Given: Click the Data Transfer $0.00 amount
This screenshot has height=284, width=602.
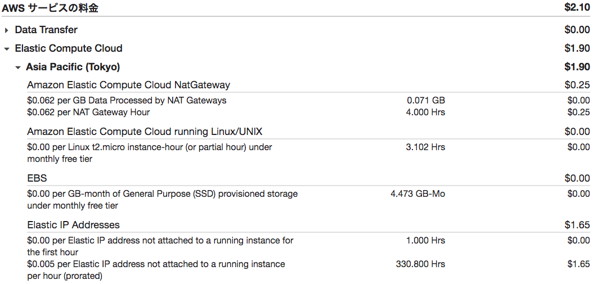Looking at the screenshot, I should 577,30.
